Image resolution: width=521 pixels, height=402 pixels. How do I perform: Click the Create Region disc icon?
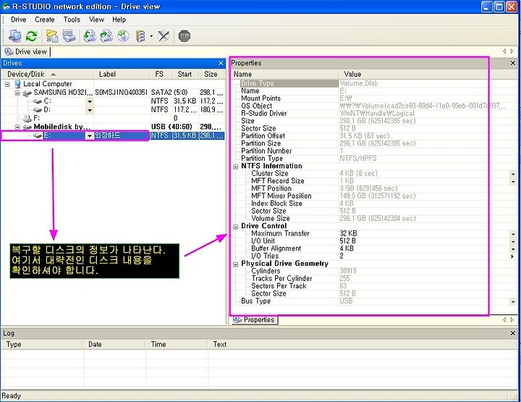point(123,36)
